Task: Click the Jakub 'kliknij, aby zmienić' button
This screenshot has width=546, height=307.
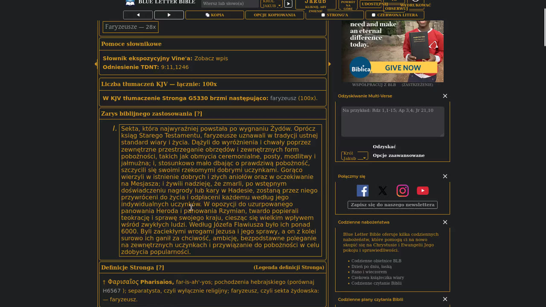Action: click(x=316, y=5)
